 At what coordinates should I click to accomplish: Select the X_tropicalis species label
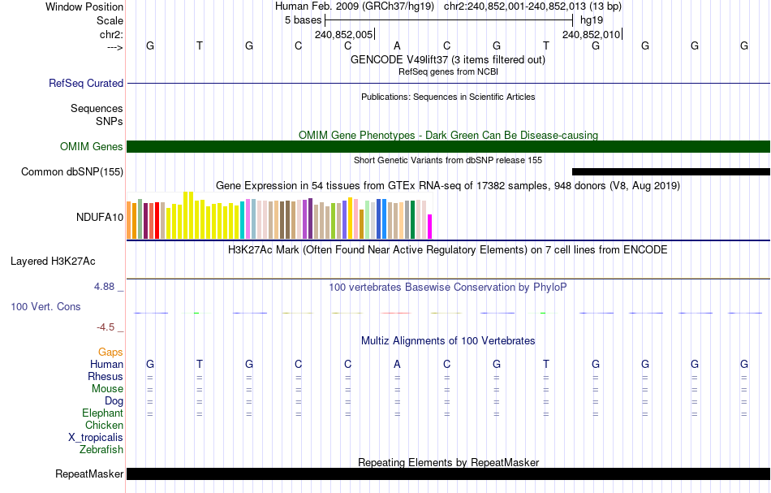tap(96, 438)
